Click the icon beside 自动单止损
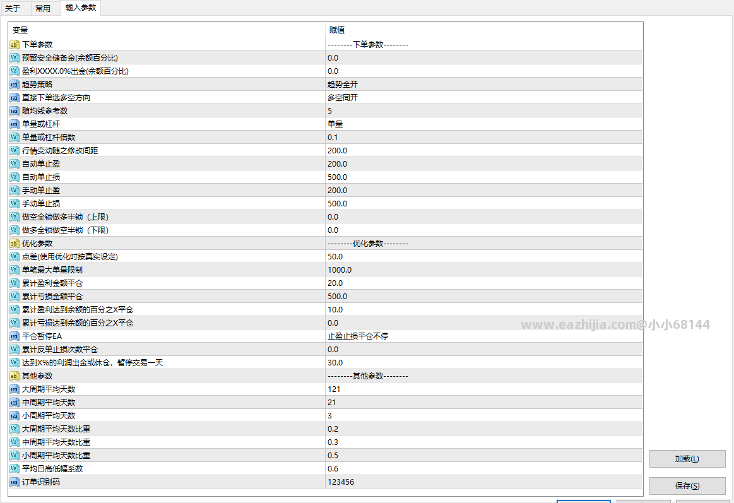The image size is (734, 503). click(14, 177)
